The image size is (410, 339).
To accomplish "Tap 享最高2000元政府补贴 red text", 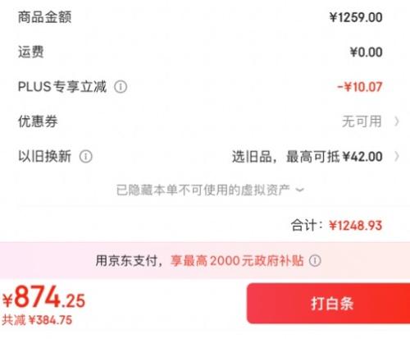I will pos(237,260).
